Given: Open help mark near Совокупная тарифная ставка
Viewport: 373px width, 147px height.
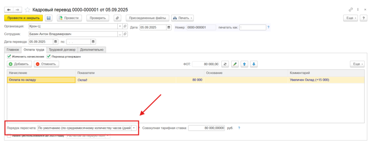Looking at the screenshot, I should point(239,128).
